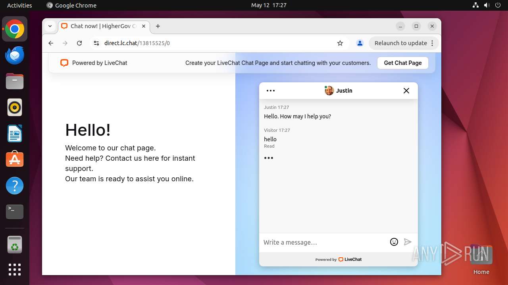
Task: Select the Chat now! HigherGov tab
Action: [104, 26]
